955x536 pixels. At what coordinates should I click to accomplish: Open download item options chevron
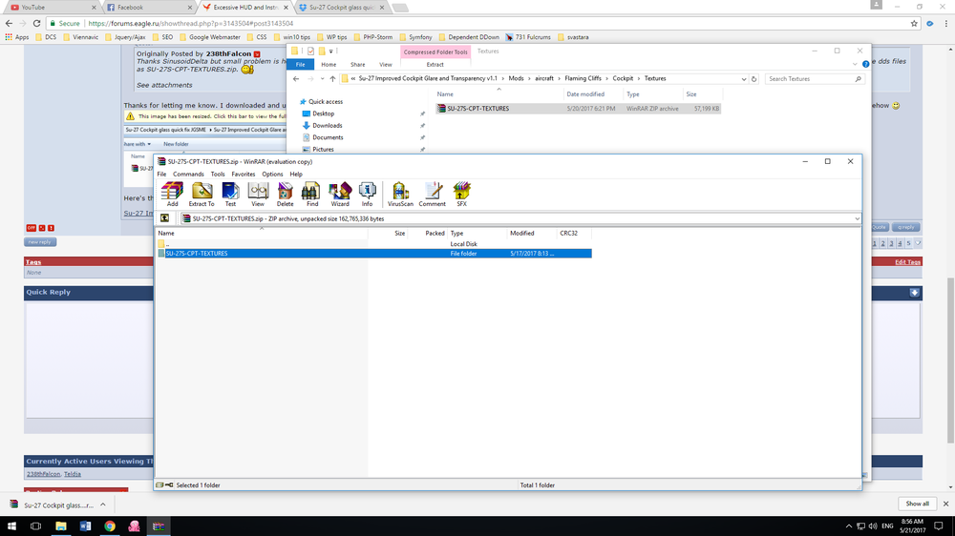[103, 505]
